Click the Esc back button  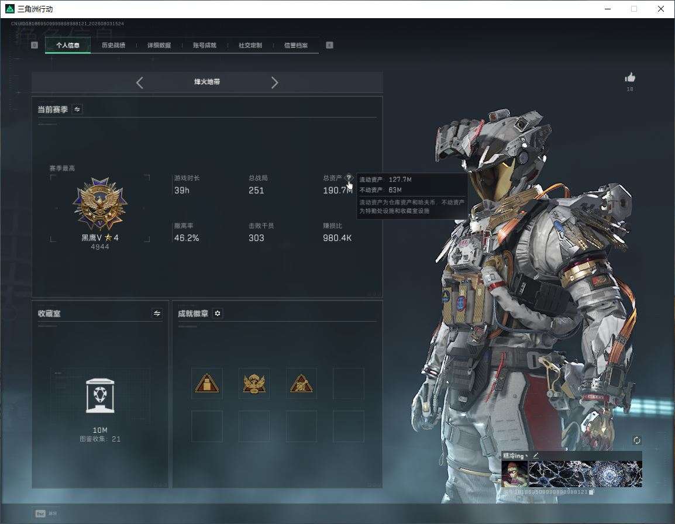[x=46, y=513]
